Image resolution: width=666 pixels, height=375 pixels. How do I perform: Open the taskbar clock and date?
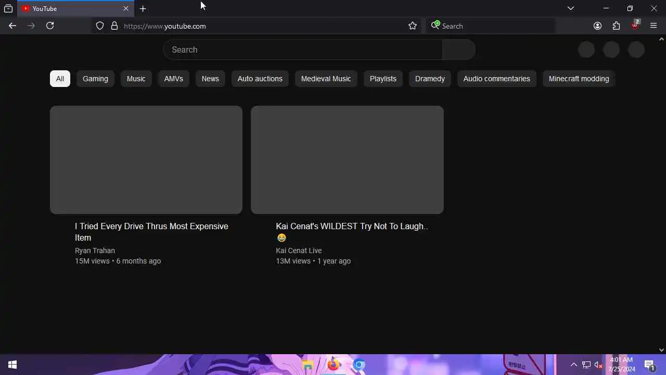point(622,365)
